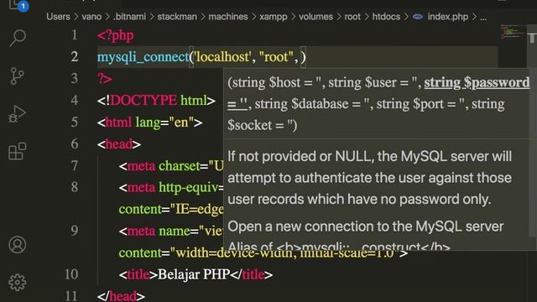The image size is (537, 302).
Task: Select the Users breadcrumb segment
Action: pos(58,17)
